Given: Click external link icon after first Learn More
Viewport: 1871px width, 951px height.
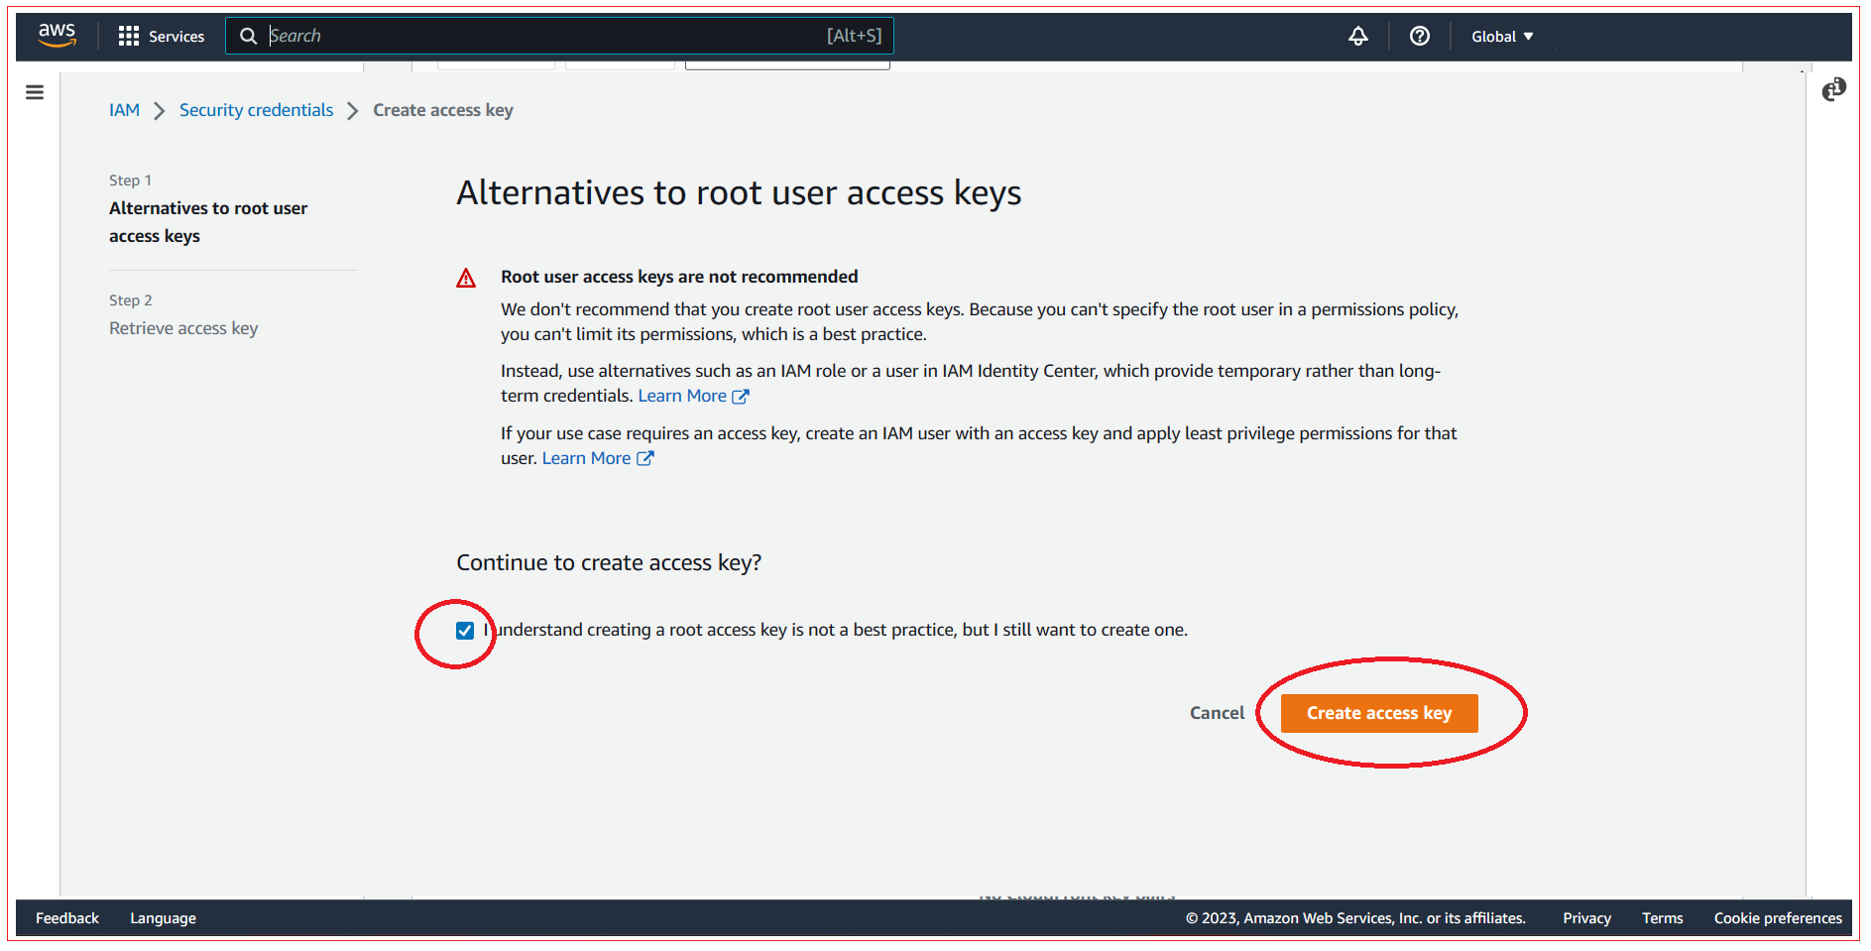Looking at the screenshot, I should [x=740, y=397].
